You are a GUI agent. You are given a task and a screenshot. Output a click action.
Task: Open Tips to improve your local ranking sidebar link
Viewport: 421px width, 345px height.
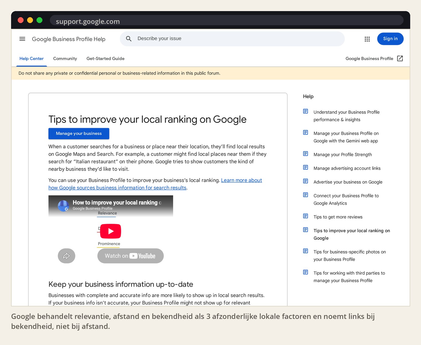(352, 234)
